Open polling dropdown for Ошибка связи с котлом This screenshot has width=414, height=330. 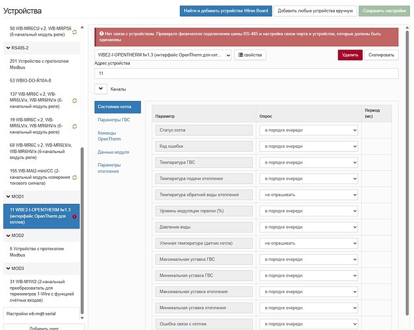[309, 323]
